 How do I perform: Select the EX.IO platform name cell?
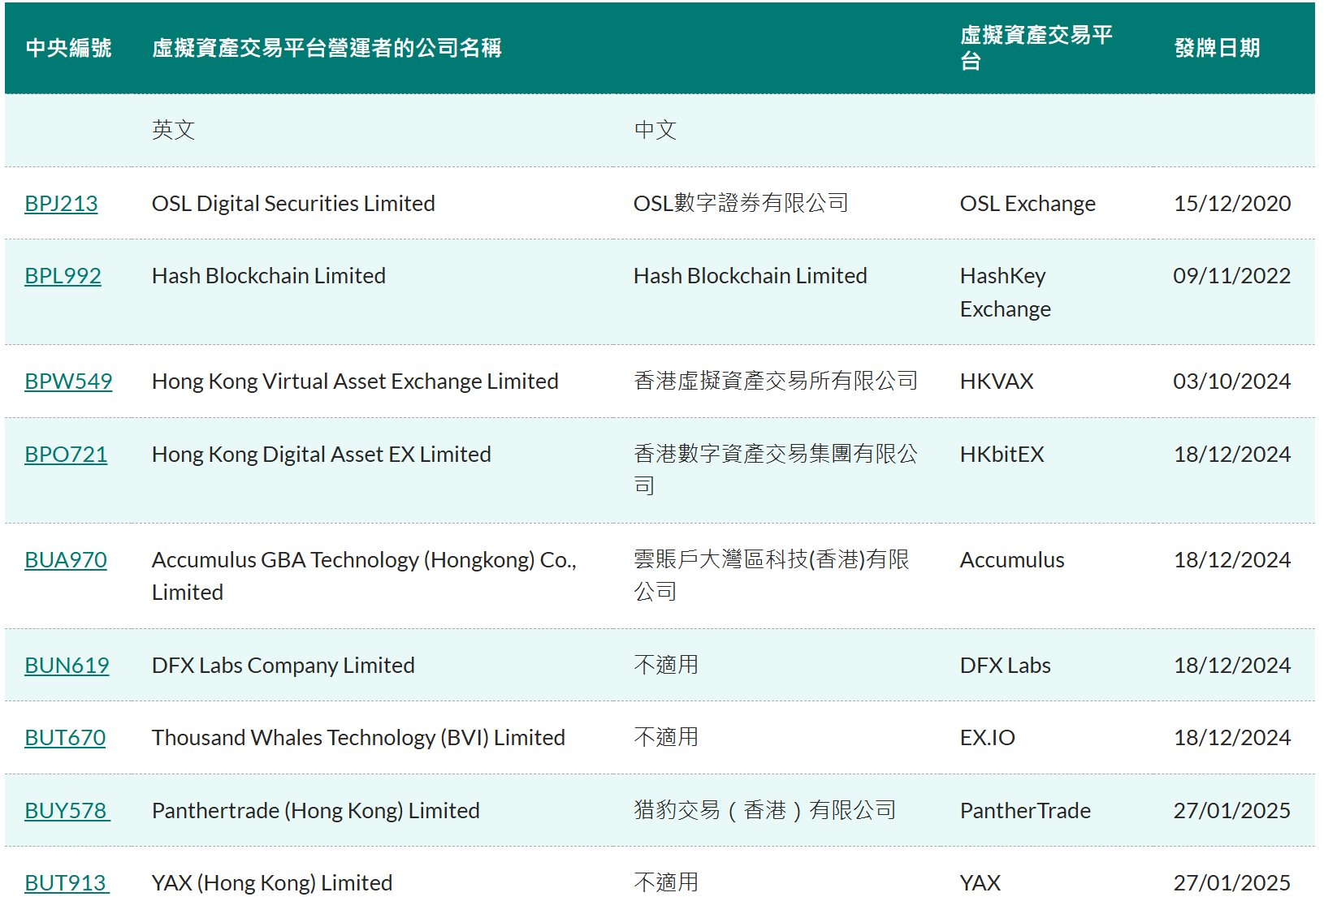tap(988, 737)
